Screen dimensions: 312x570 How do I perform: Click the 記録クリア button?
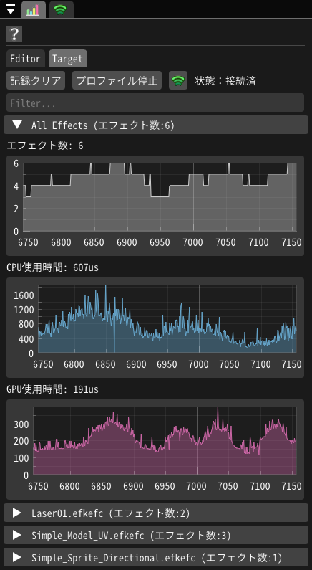click(36, 80)
